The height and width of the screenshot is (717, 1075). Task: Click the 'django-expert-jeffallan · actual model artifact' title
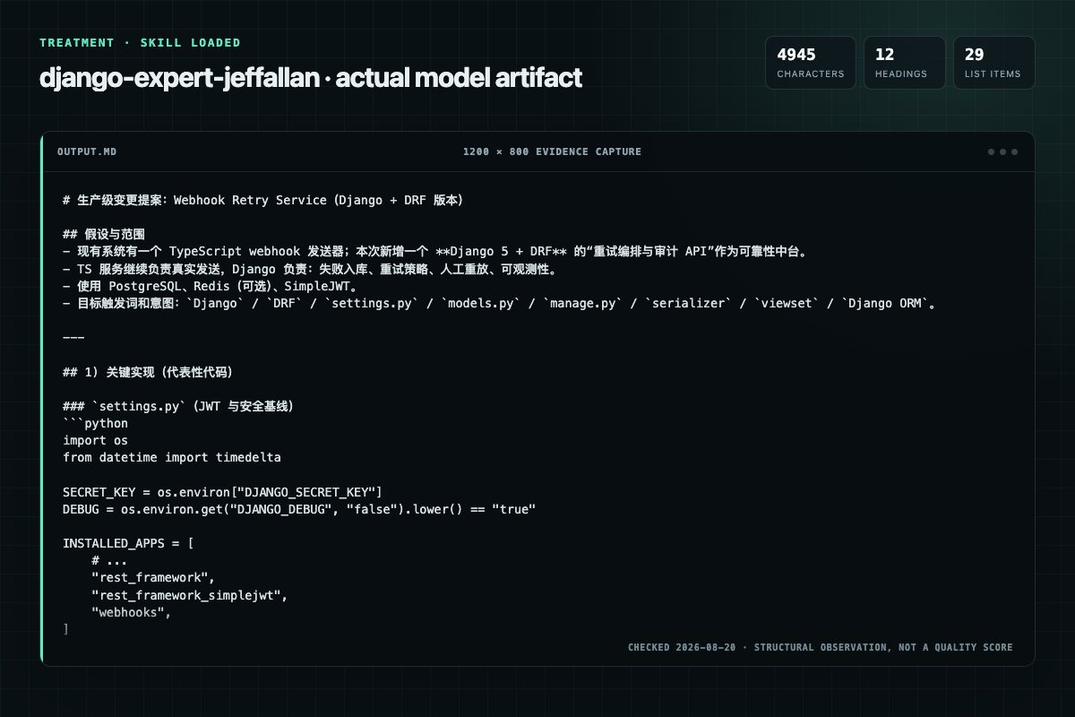point(311,78)
